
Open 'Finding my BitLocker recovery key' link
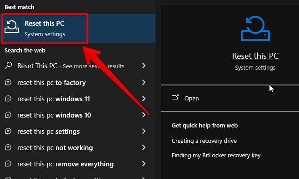[216, 155]
